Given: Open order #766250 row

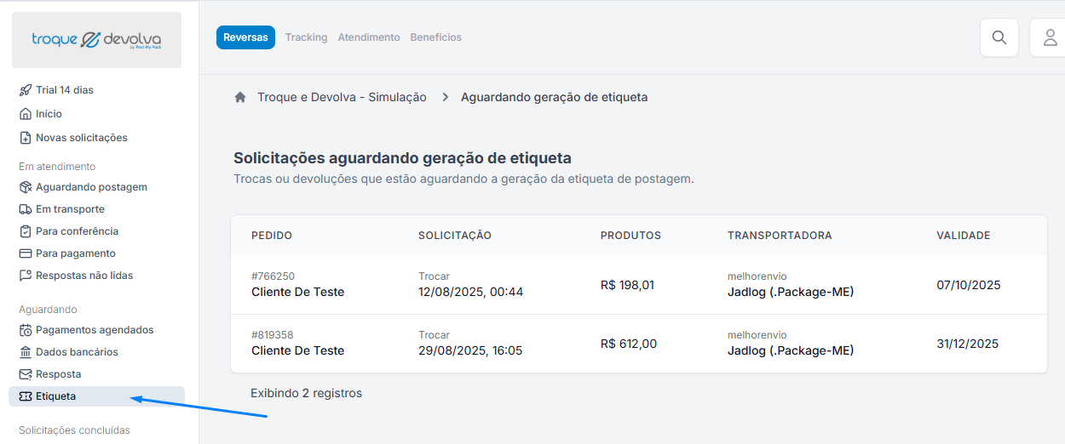Looking at the screenshot, I should click(x=638, y=285).
